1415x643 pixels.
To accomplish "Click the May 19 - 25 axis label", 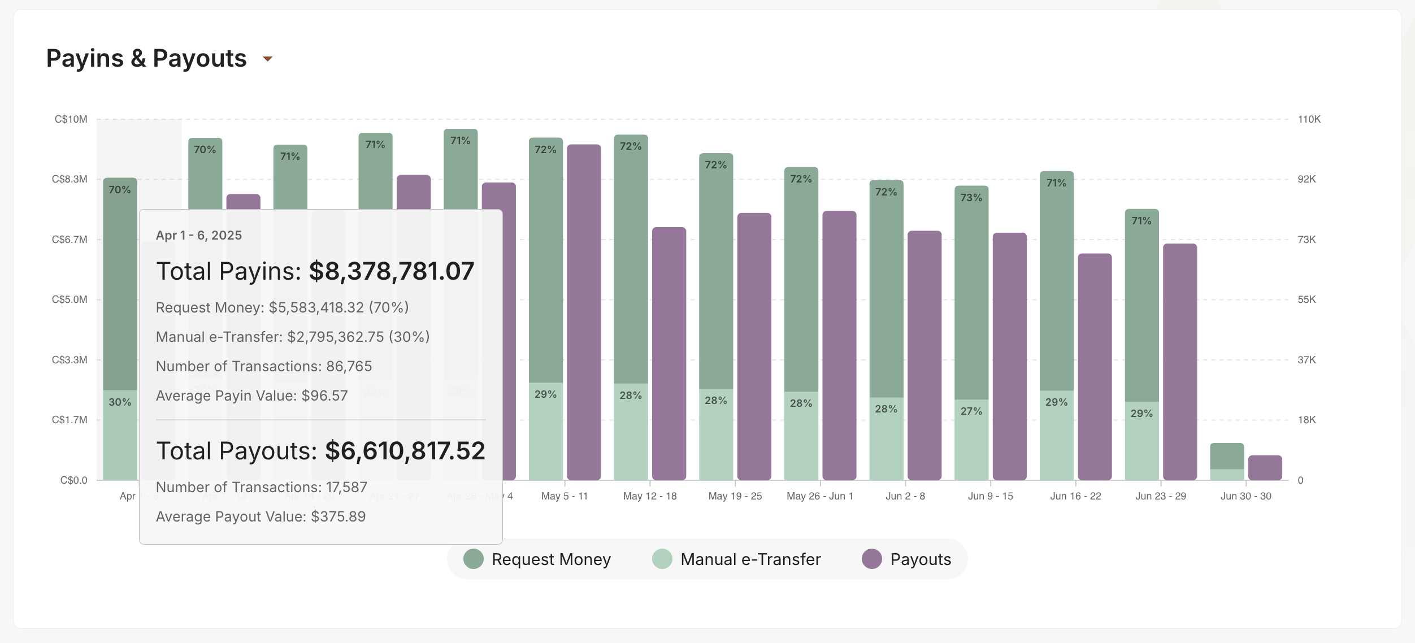I will [735, 496].
